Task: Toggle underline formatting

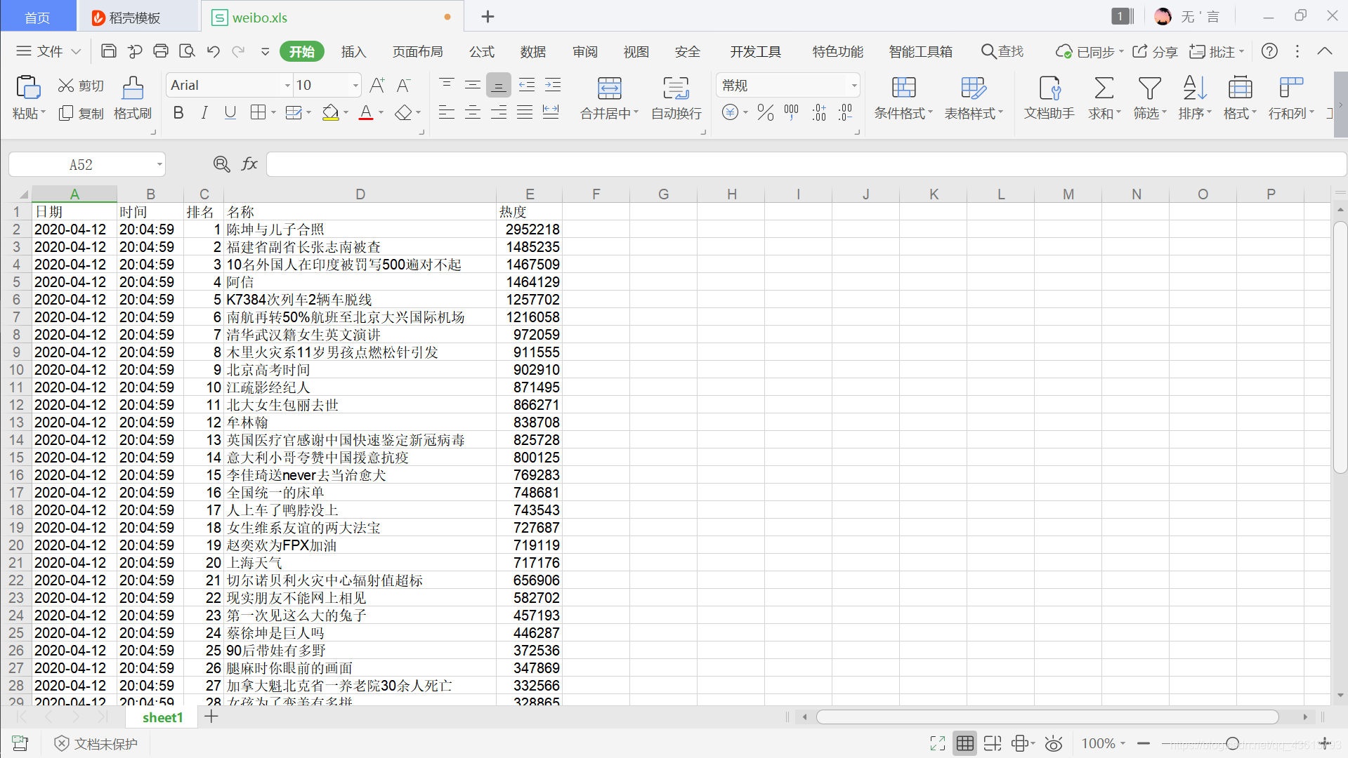Action: [x=230, y=112]
